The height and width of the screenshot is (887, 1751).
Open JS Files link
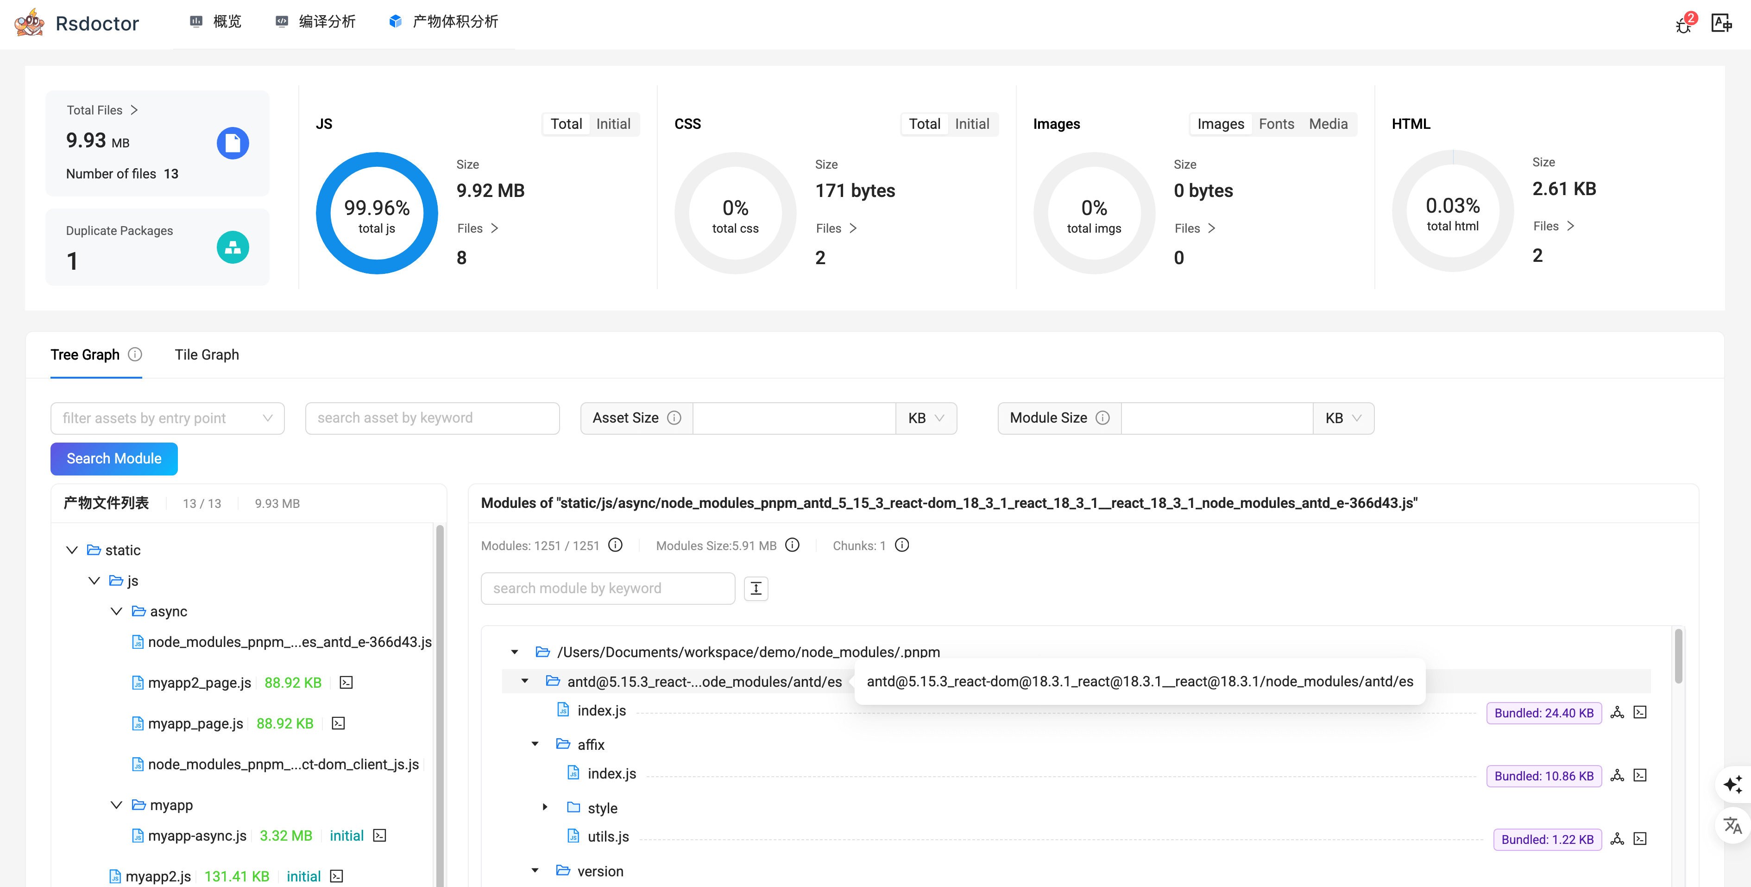pos(478,228)
